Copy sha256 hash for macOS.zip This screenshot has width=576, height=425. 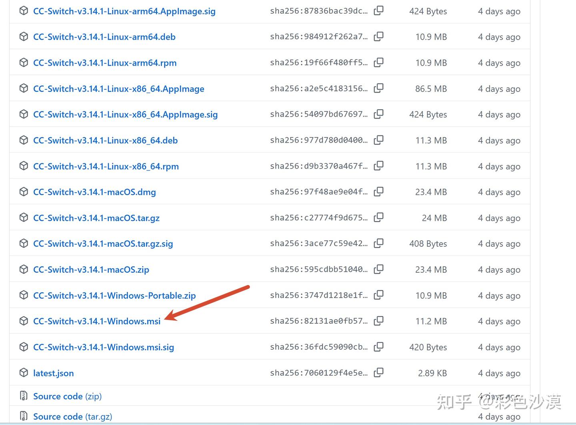(x=378, y=269)
